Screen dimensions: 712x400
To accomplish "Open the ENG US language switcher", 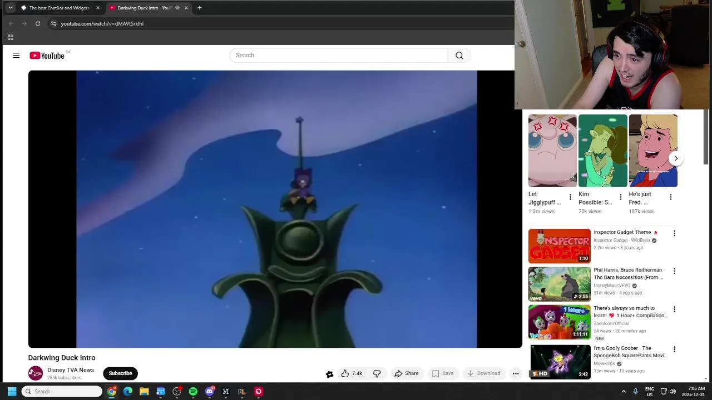I will coord(650,392).
